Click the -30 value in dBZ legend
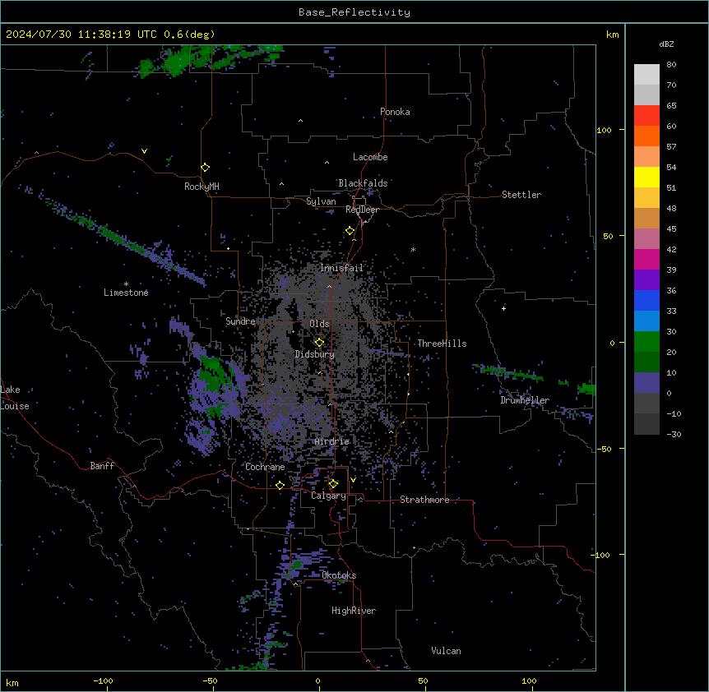 (674, 434)
